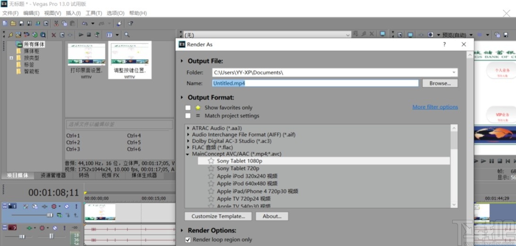The height and width of the screenshot is (246, 516).
Task: Uncheck Render loop region only
Action: point(188,240)
